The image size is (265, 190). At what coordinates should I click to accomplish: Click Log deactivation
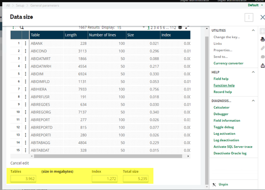point(226,140)
